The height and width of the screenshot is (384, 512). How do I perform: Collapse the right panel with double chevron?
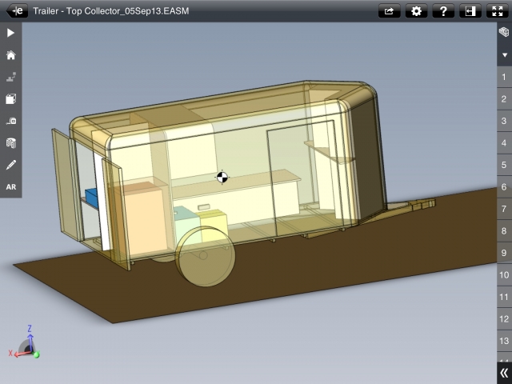click(x=505, y=374)
